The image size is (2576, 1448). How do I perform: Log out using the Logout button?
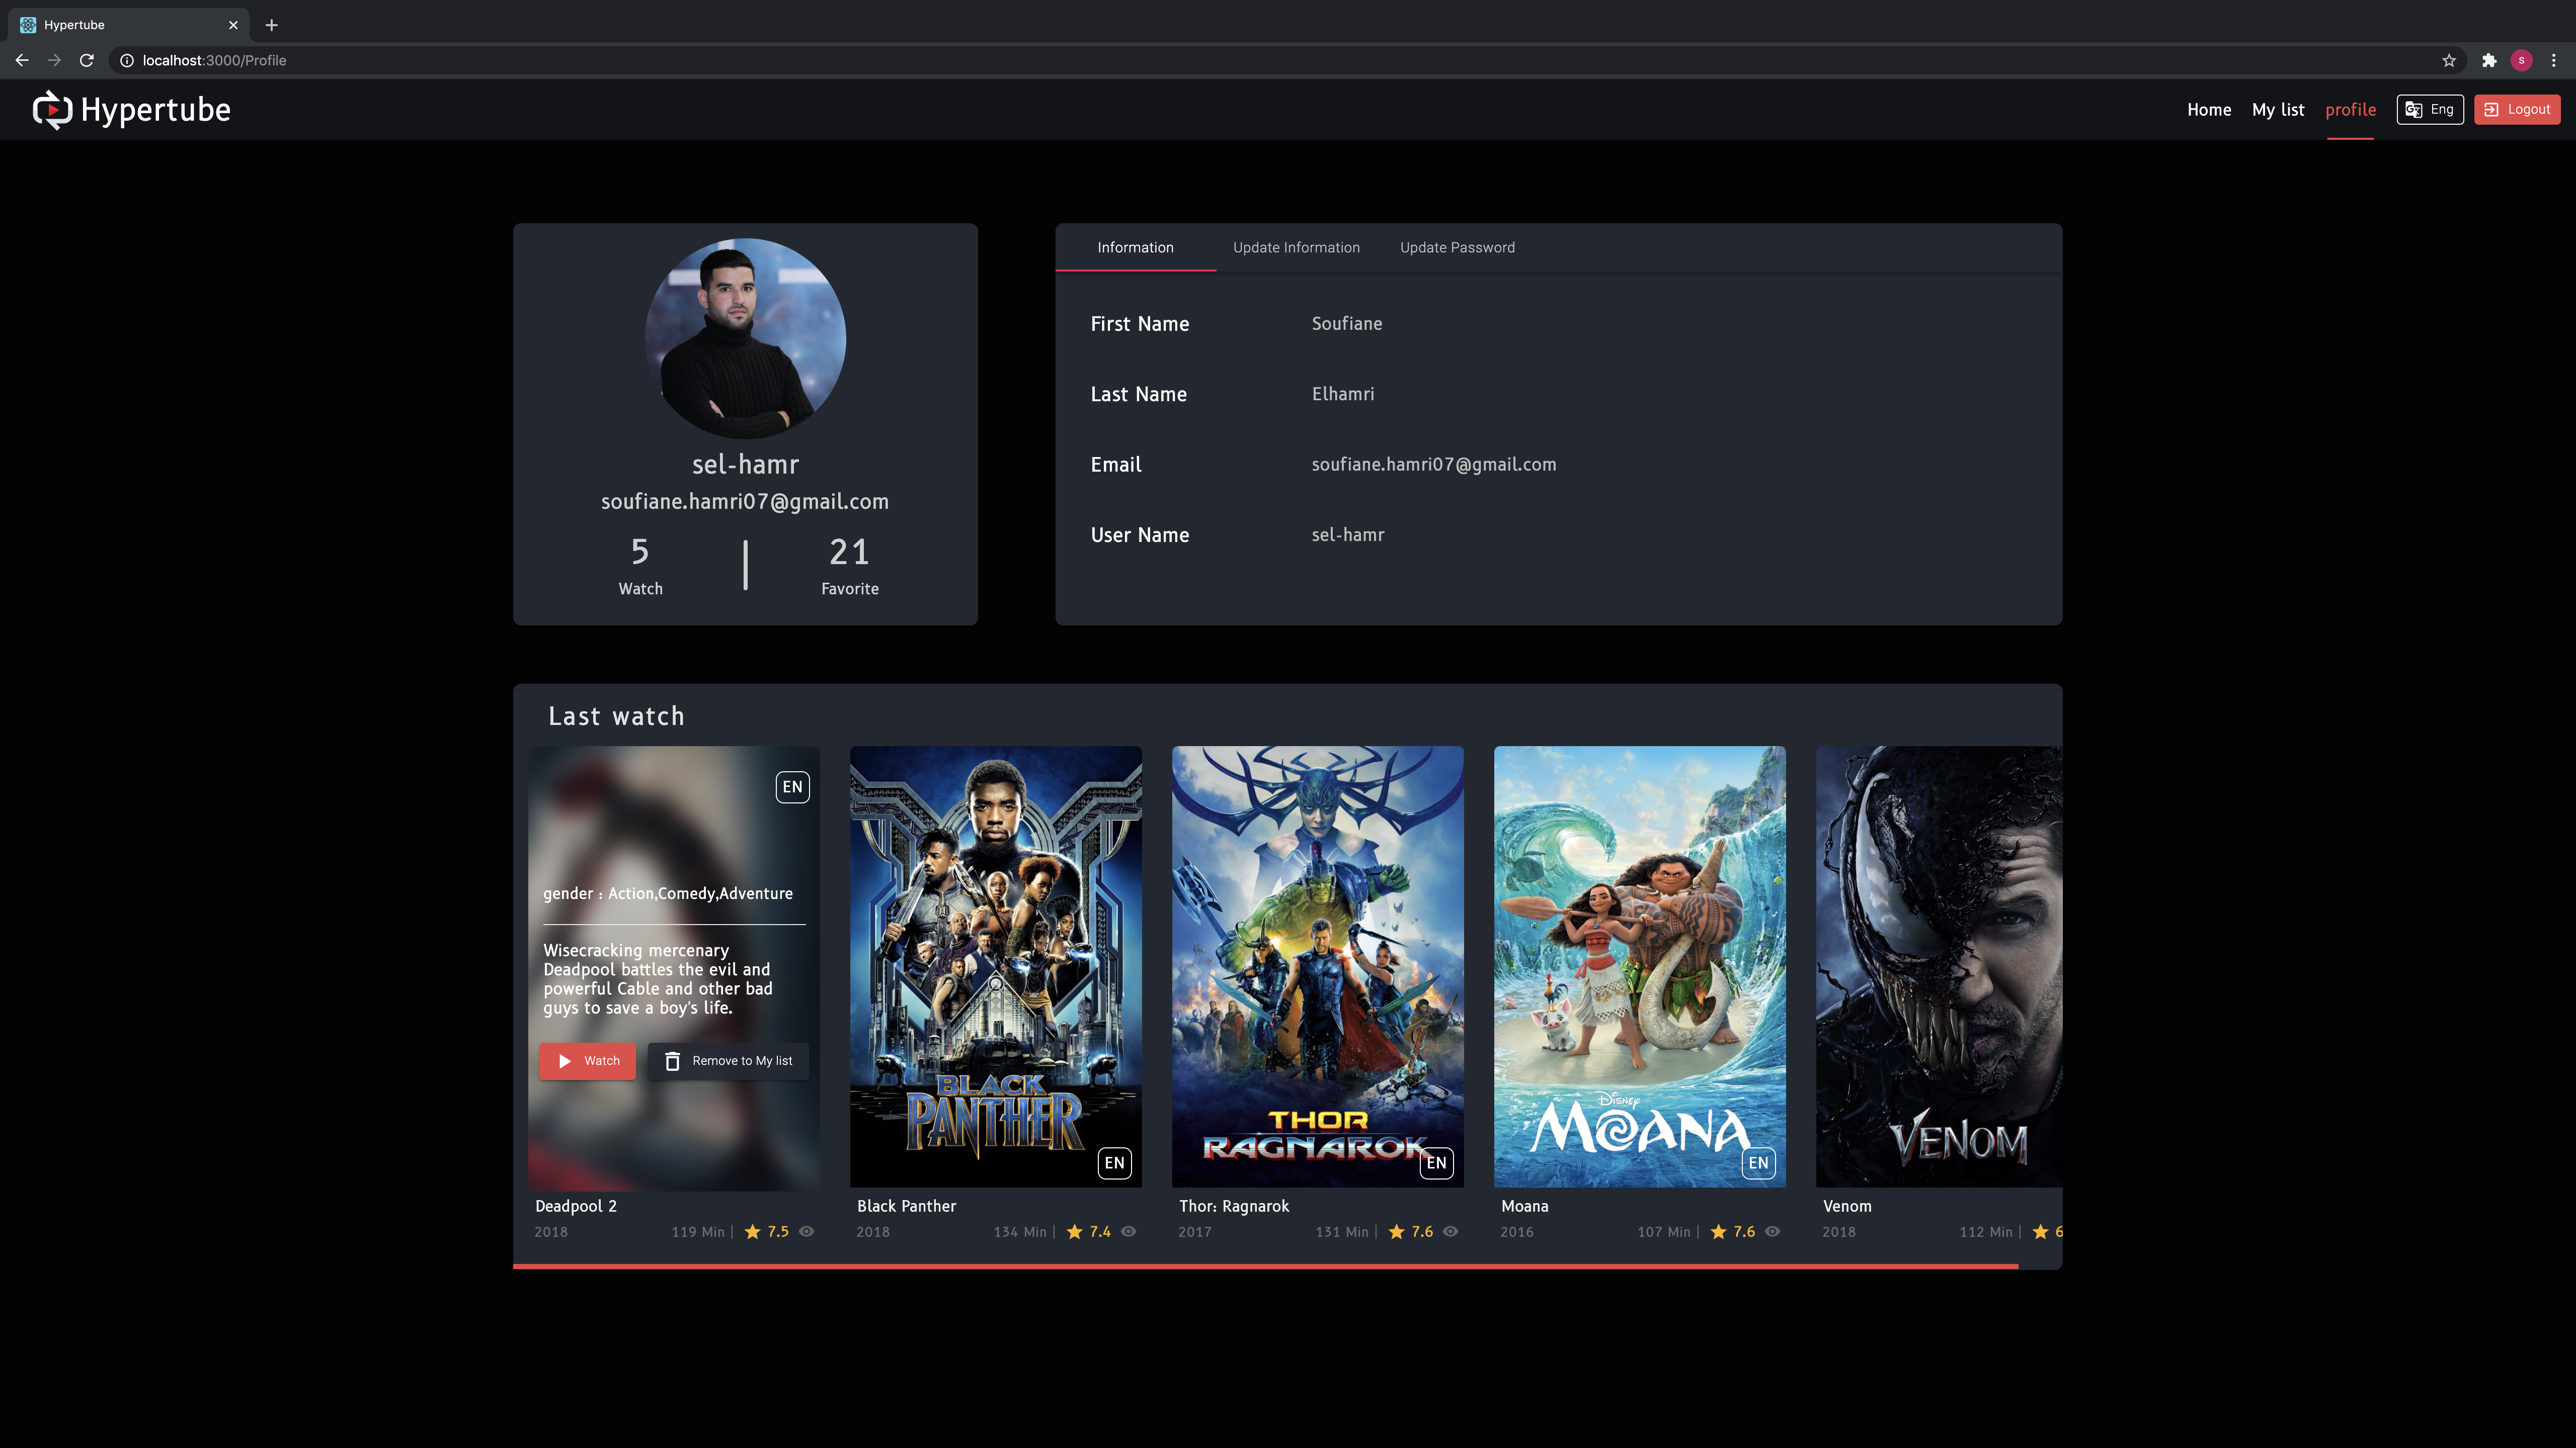tap(2516, 110)
